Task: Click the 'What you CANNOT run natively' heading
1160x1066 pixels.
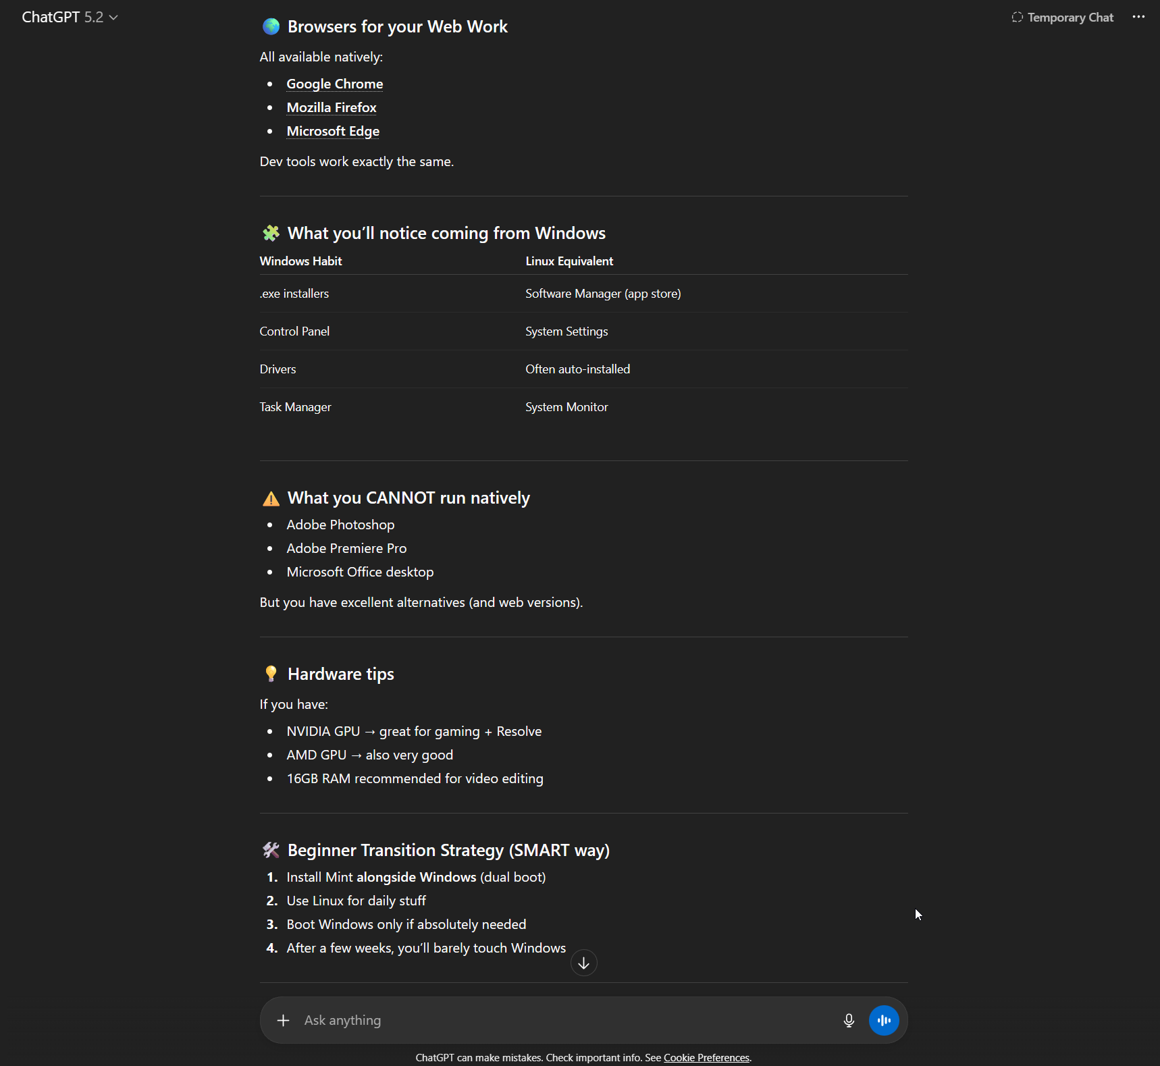Action: 408,498
